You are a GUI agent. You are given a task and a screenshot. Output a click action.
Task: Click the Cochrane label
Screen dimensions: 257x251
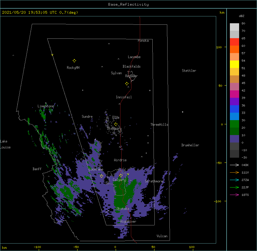(96, 169)
